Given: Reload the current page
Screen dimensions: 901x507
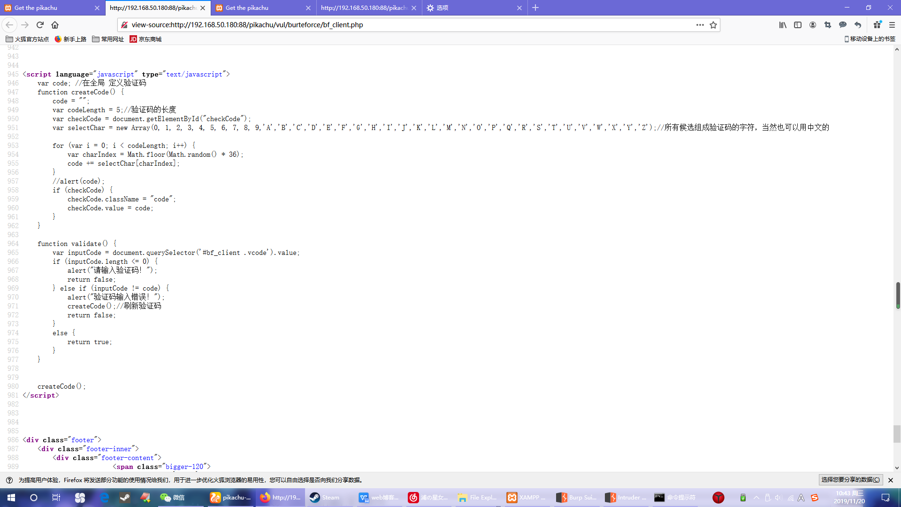Looking at the screenshot, I should tap(40, 25).
